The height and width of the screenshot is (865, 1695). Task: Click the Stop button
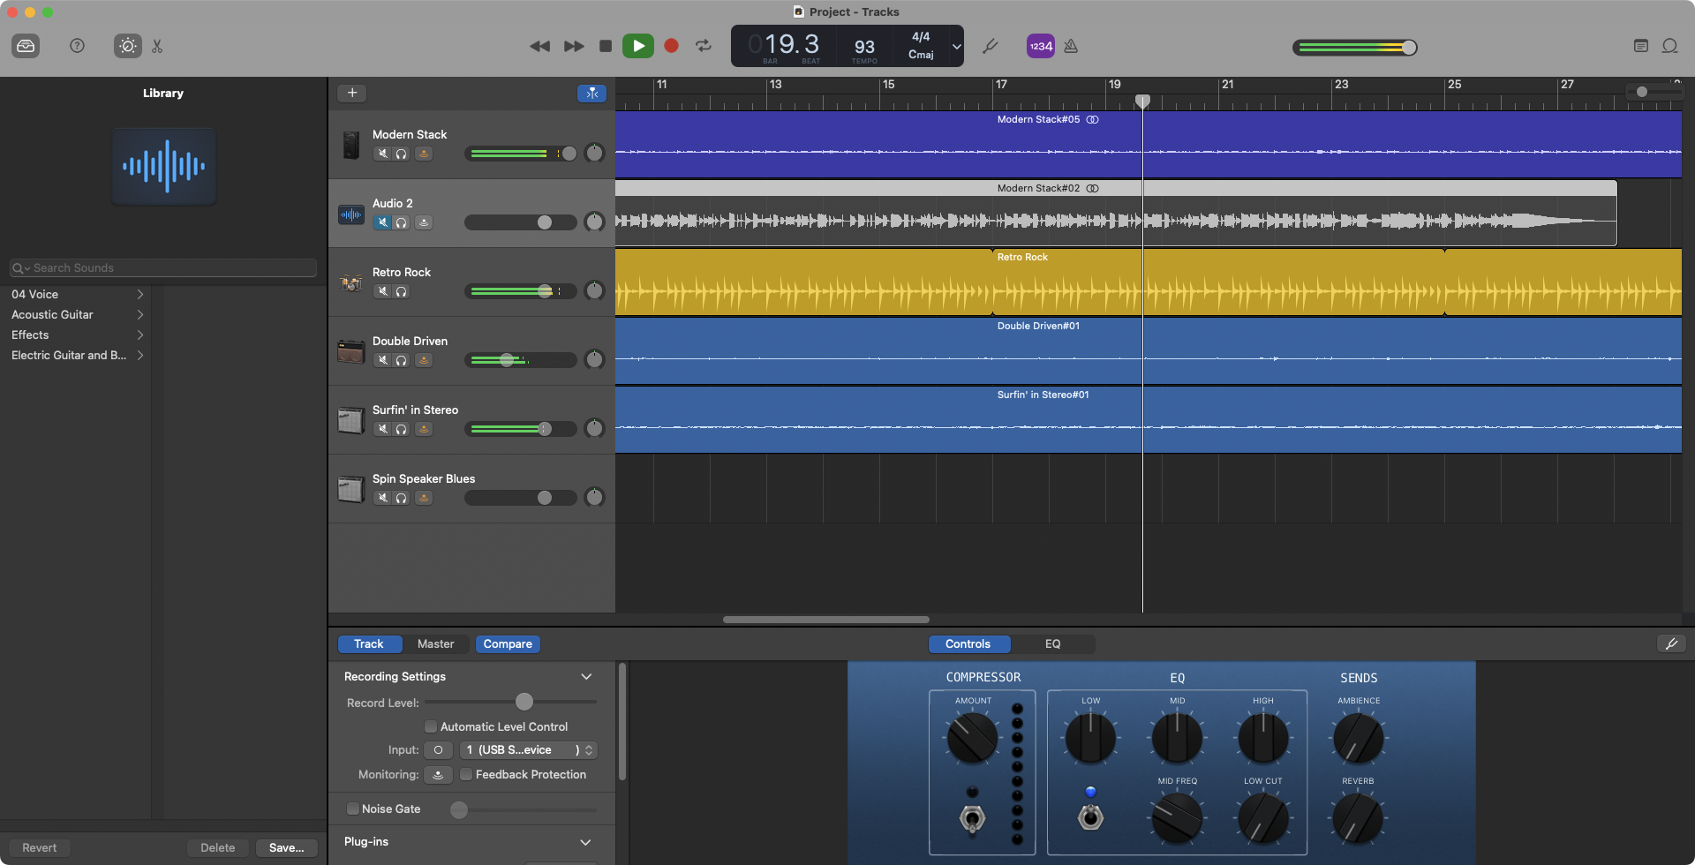[x=606, y=46]
